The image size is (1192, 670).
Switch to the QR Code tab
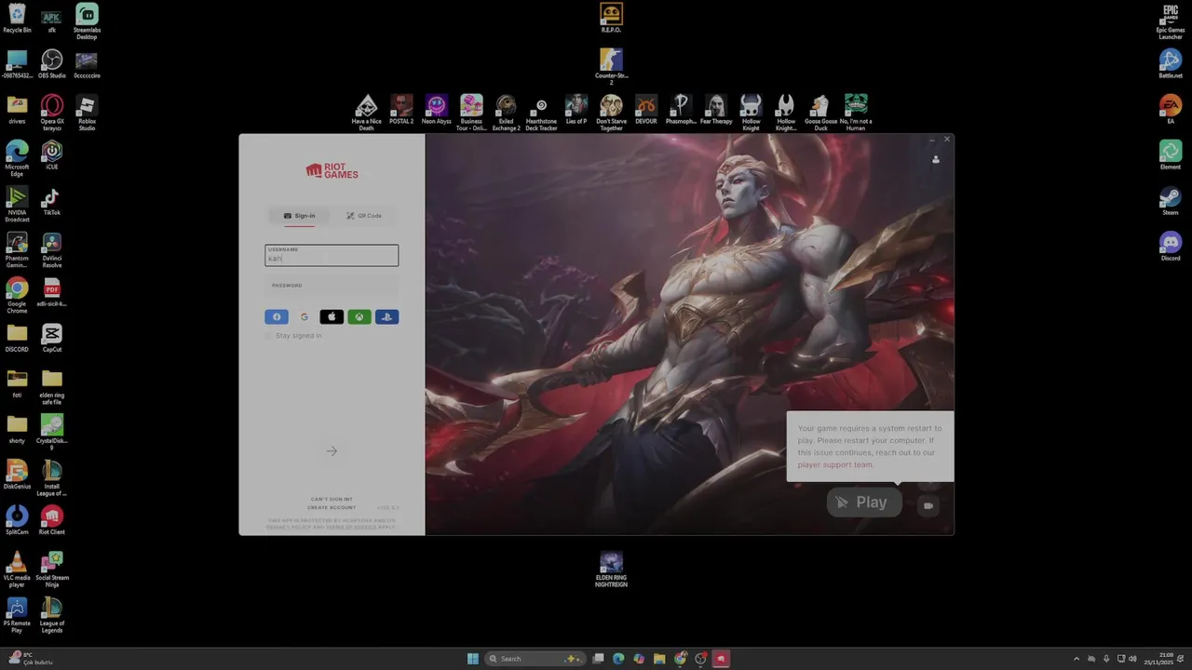(364, 216)
